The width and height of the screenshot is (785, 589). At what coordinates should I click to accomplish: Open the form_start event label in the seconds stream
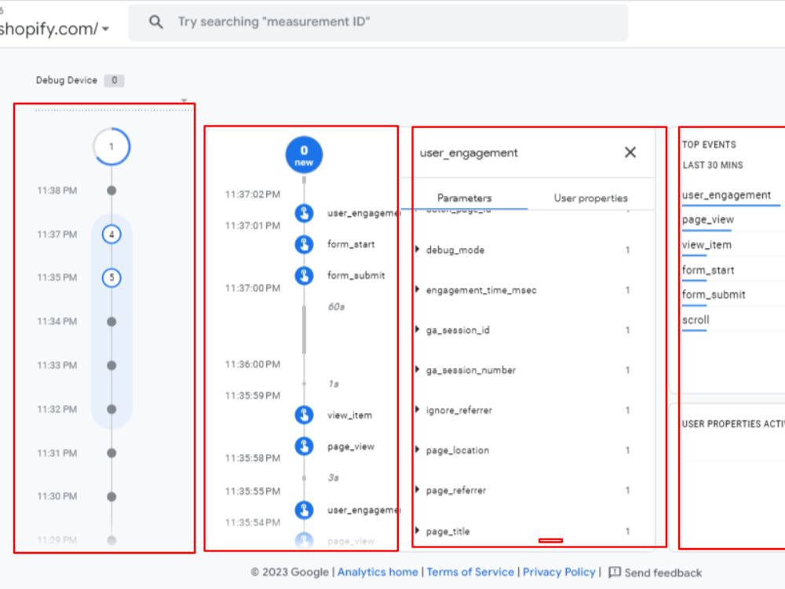coord(351,244)
